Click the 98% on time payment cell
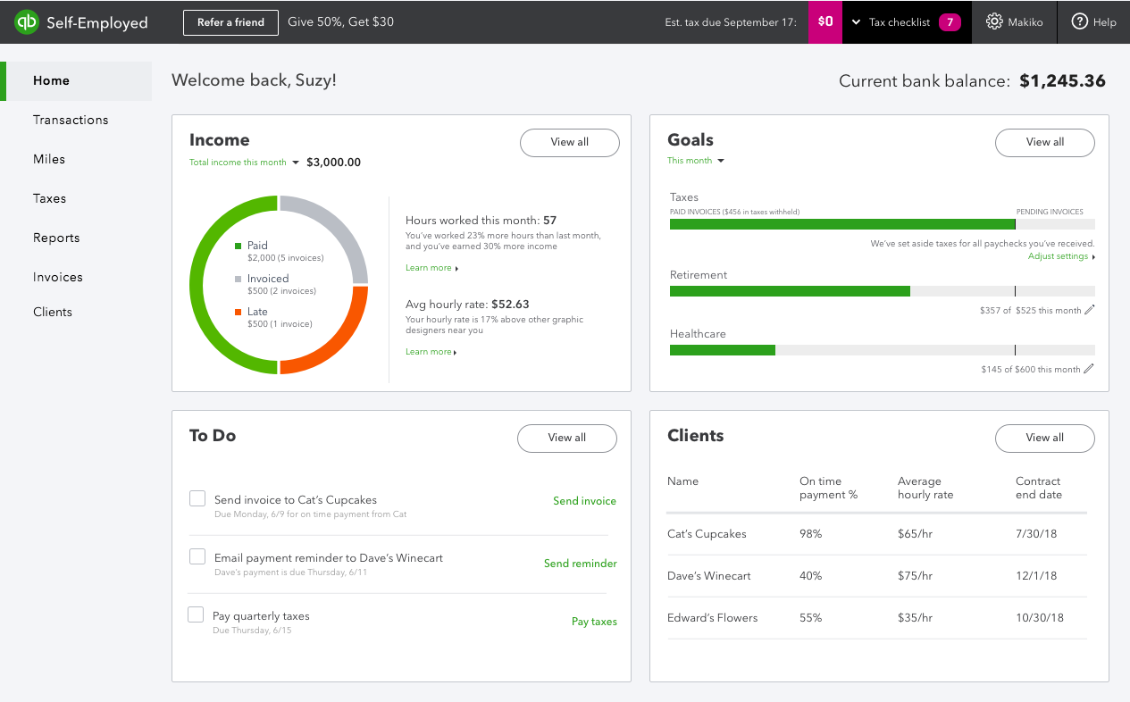This screenshot has height=702, width=1130. pyautogui.click(x=810, y=534)
